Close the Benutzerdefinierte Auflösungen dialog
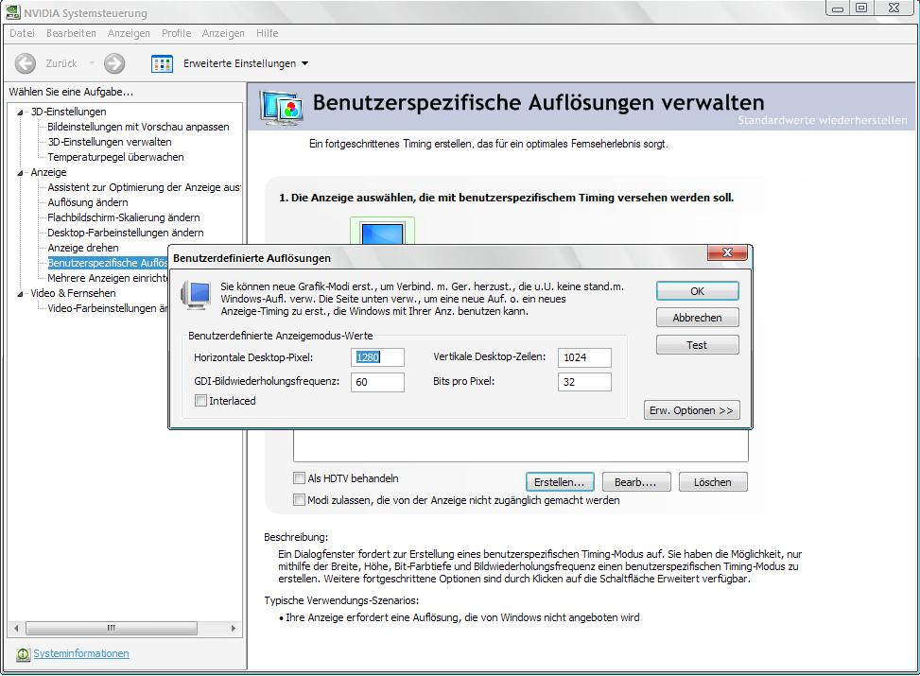Image resolution: width=920 pixels, height=676 pixels. click(x=727, y=252)
